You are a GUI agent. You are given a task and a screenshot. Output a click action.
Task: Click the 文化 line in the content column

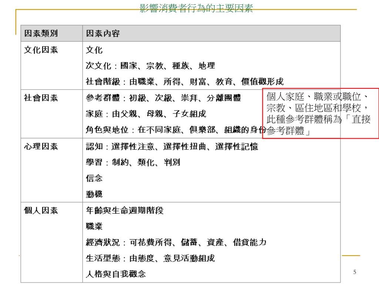[94, 50]
